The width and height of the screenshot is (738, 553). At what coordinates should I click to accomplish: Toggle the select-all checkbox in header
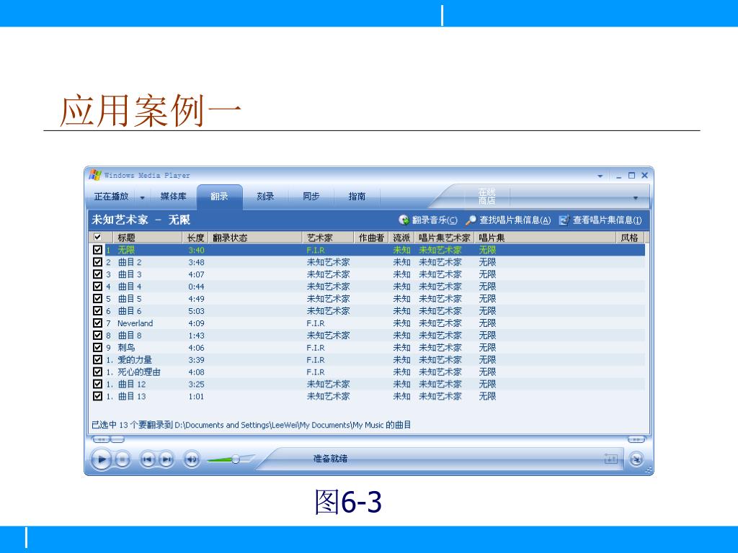pyautogui.click(x=97, y=237)
